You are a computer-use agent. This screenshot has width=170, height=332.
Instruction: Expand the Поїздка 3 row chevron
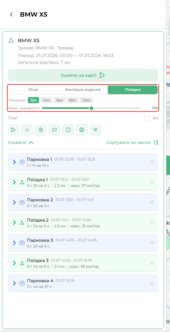[14, 263]
